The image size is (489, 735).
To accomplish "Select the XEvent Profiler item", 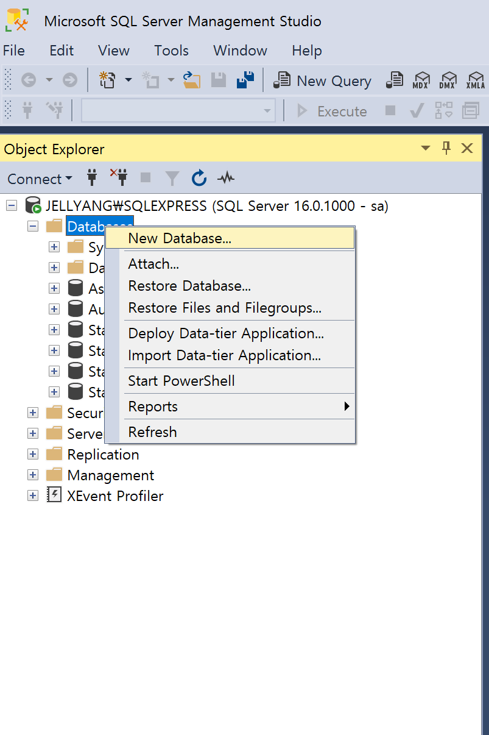I will [115, 496].
